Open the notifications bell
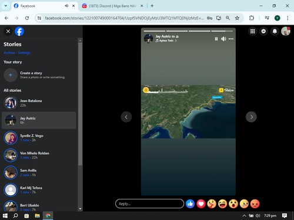This screenshot has width=294, height=220. point(275,31)
